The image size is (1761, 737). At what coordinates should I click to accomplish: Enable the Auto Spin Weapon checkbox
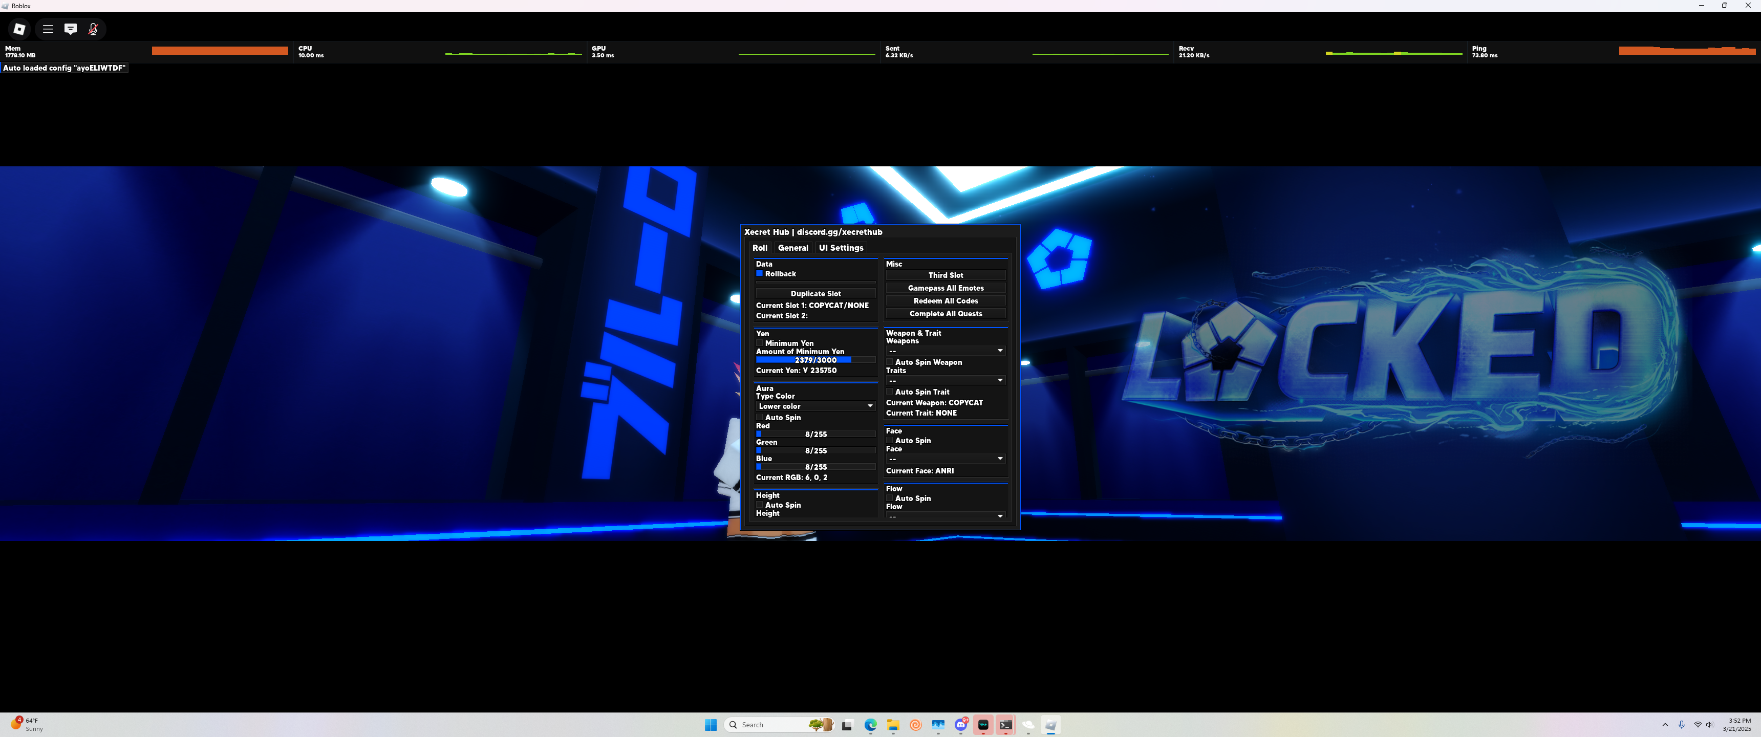pos(889,362)
